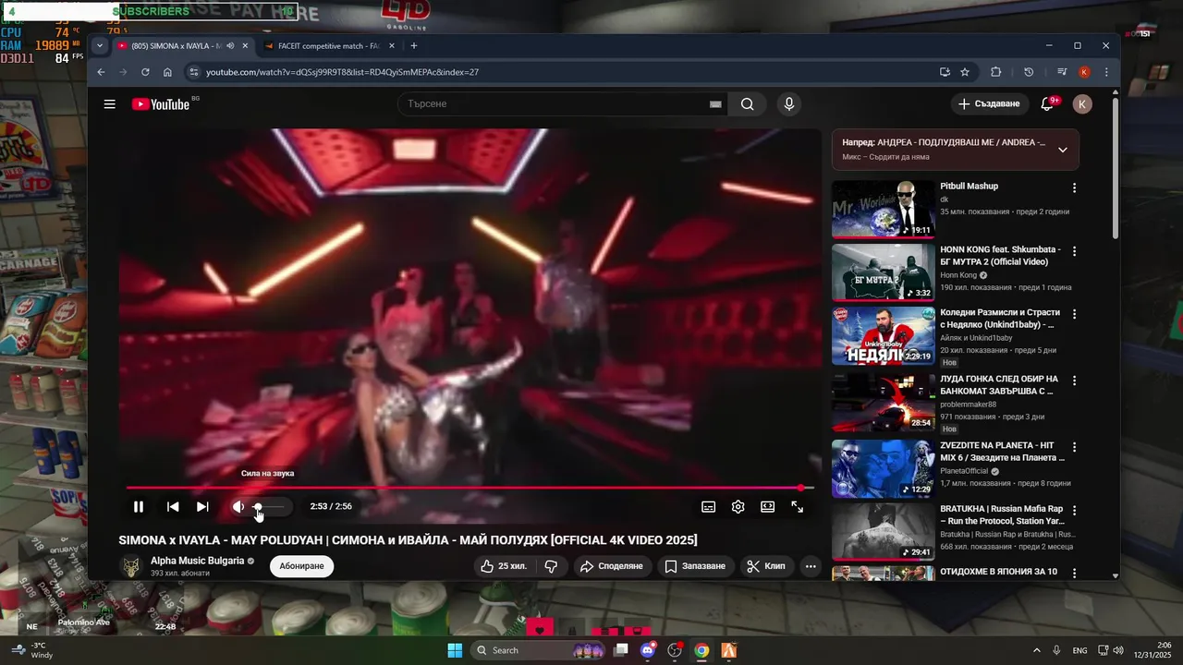This screenshot has width=1183, height=665.
Task: Open Alpha Music Bulgaria channel link
Action: coord(197,561)
